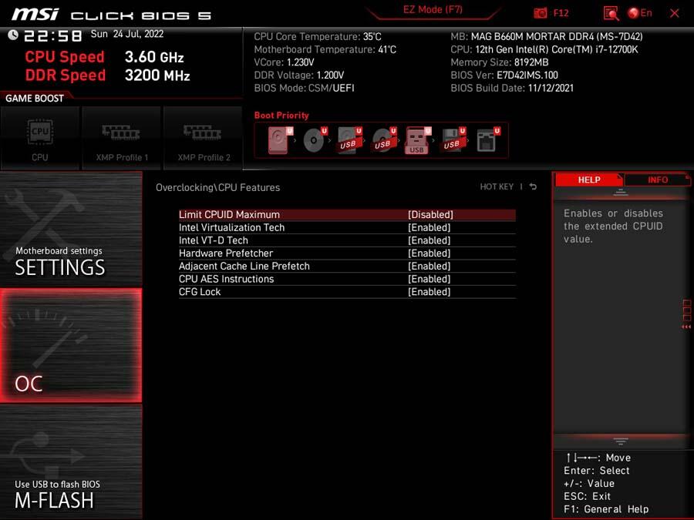This screenshot has height=520, width=694.
Task: Open the search magnifier icon
Action: click(x=611, y=13)
